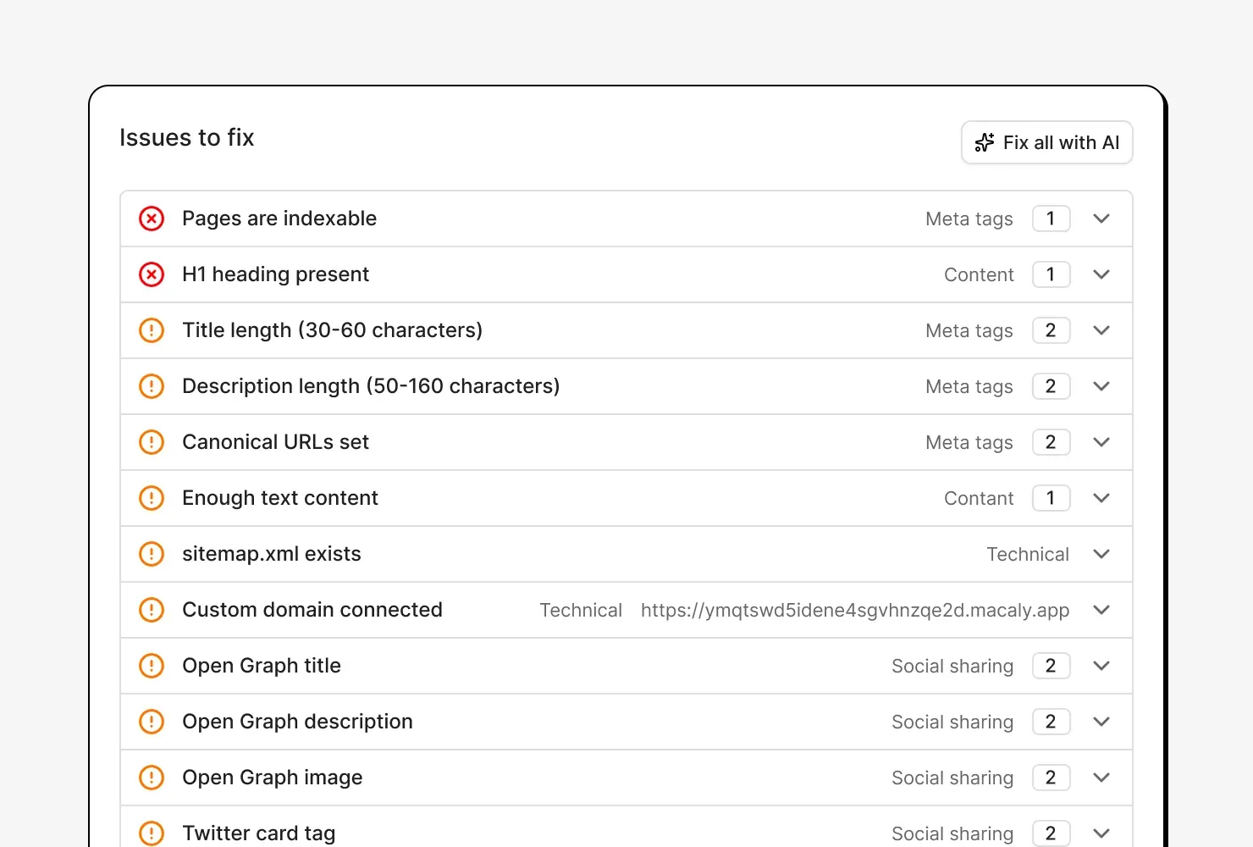This screenshot has width=1253, height=847.
Task: Click red error icon beside Pages are indexable
Action: coord(152,219)
